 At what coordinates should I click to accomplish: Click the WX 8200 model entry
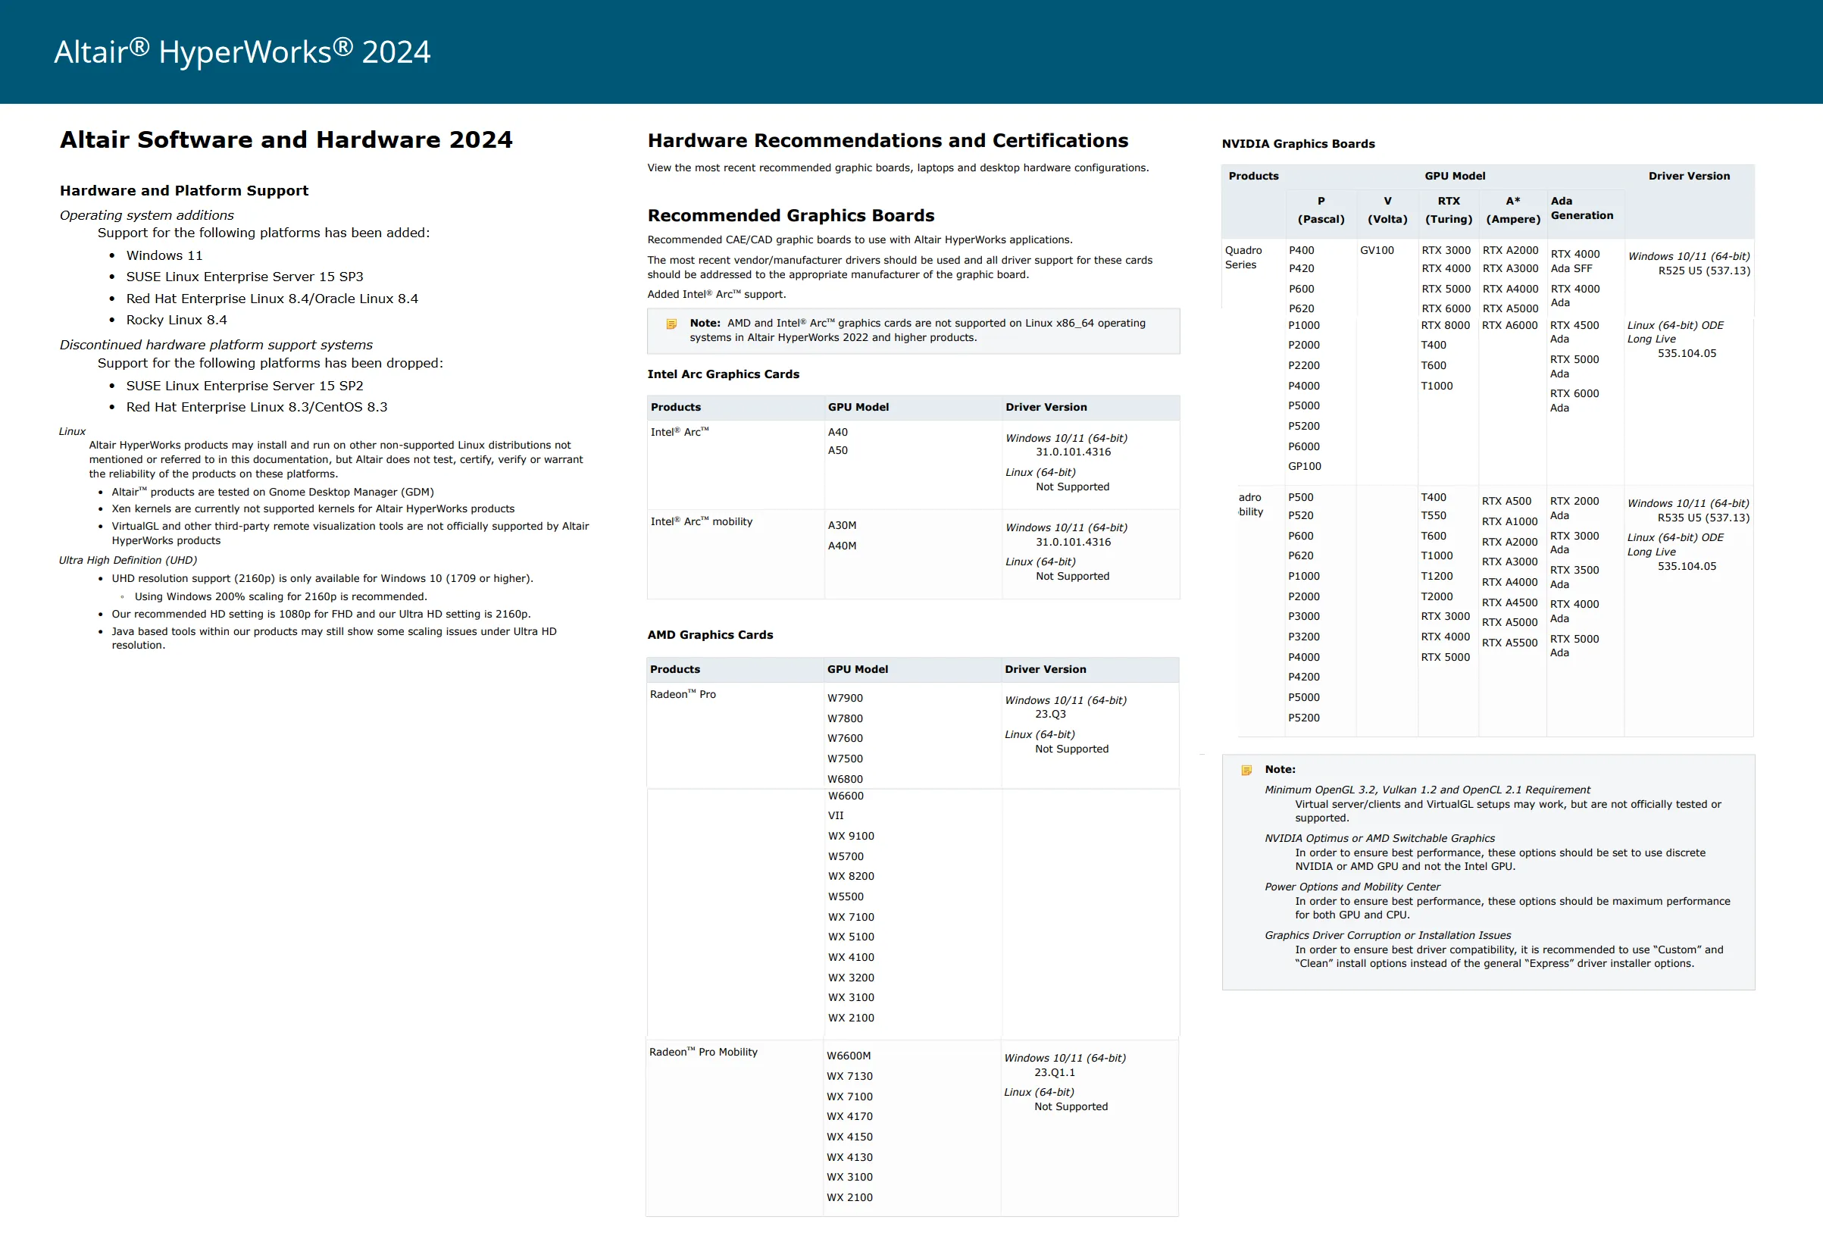point(851,876)
